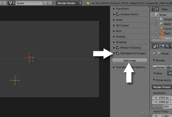This screenshot has width=172, height=117.
Task: Click the Blender logo icon
Action: click(x=88, y=3)
